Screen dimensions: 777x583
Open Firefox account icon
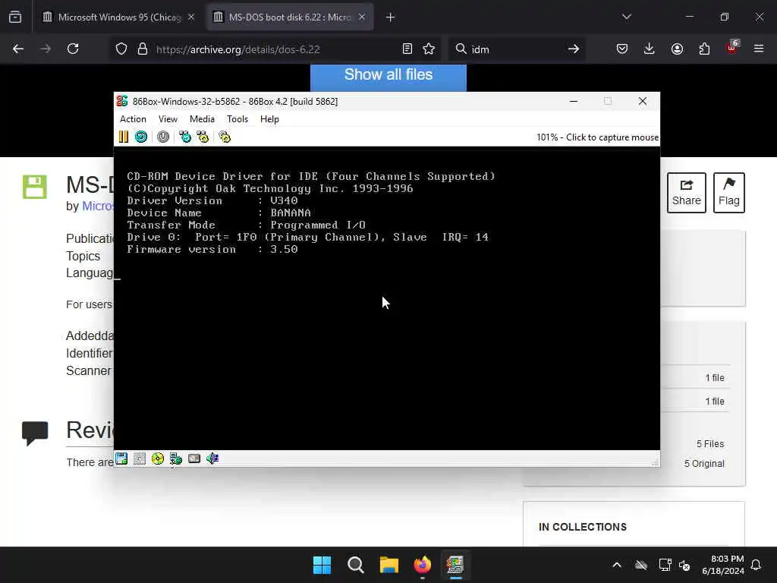(677, 49)
